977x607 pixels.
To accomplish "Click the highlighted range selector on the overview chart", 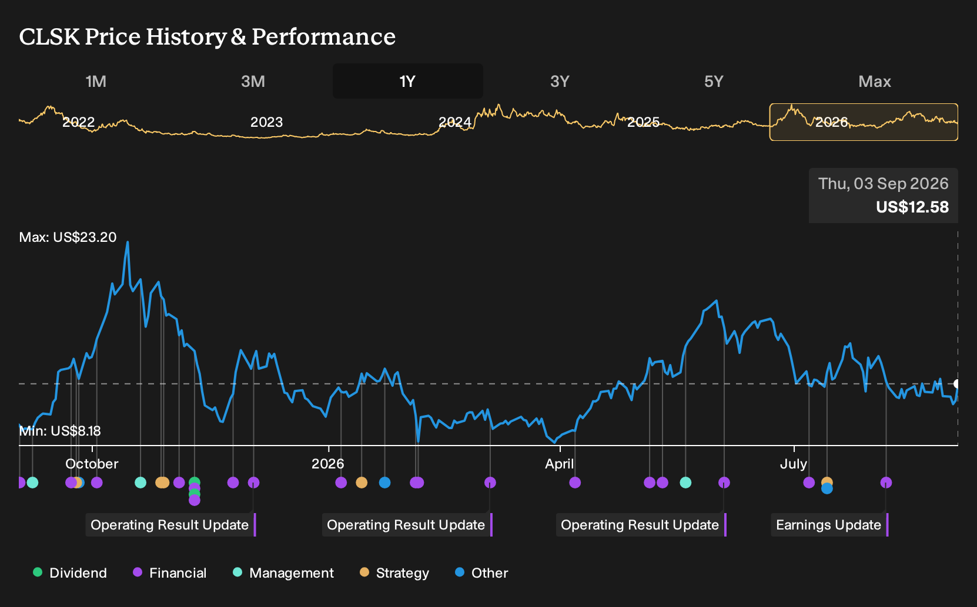I will [864, 122].
